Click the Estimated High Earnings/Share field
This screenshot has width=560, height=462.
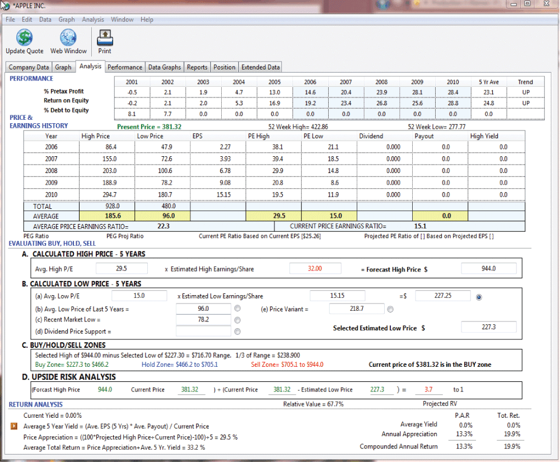(x=315, y=269)
